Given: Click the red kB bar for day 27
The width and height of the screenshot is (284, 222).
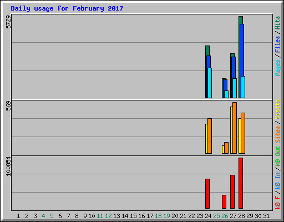Looking at the screenshot, I should tap(232, 191).
